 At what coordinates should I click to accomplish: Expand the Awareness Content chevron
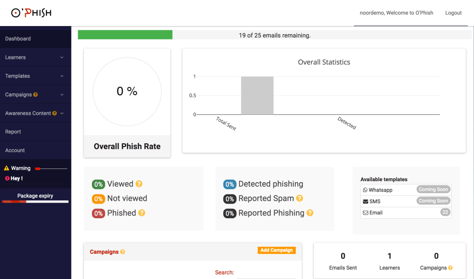[x=62, y=113]
